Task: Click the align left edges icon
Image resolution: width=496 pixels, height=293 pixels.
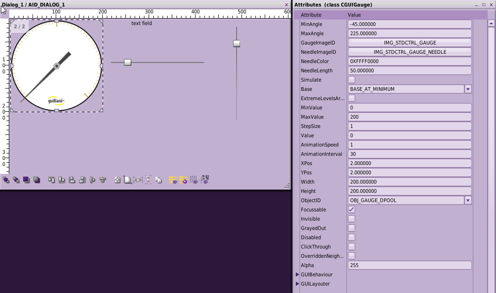Action: pos(72,180)
